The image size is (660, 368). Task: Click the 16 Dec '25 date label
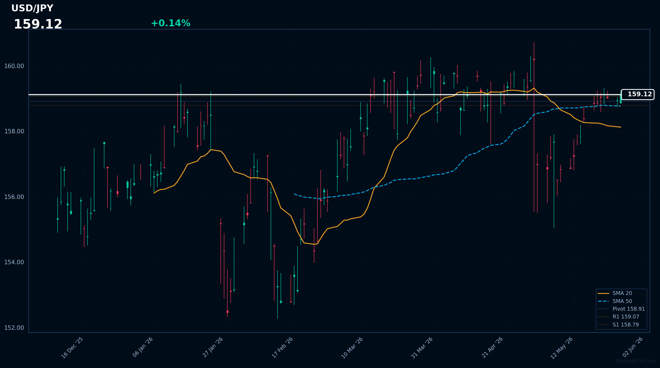[x=72, y=348]
